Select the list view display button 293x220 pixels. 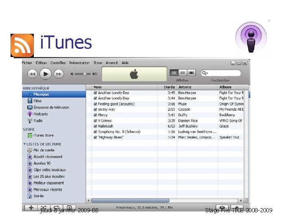point(174,73)
